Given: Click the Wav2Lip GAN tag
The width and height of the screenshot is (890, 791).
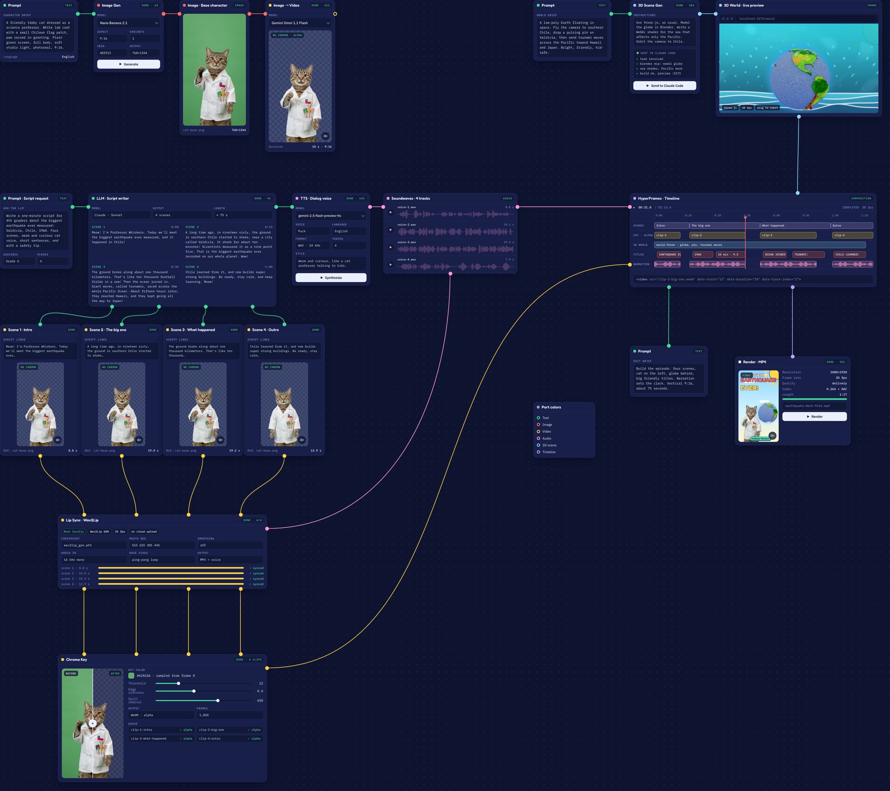Looking at the screenshot, I should tap(99, 531).
